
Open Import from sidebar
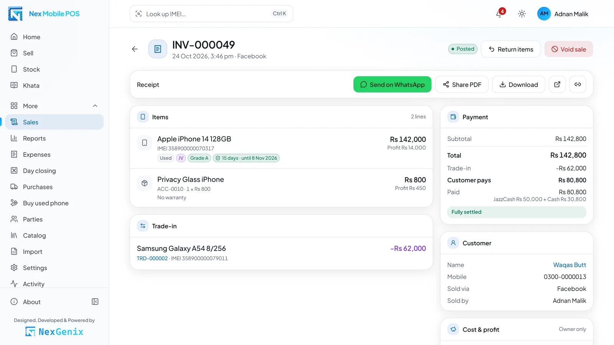[54, 251]
